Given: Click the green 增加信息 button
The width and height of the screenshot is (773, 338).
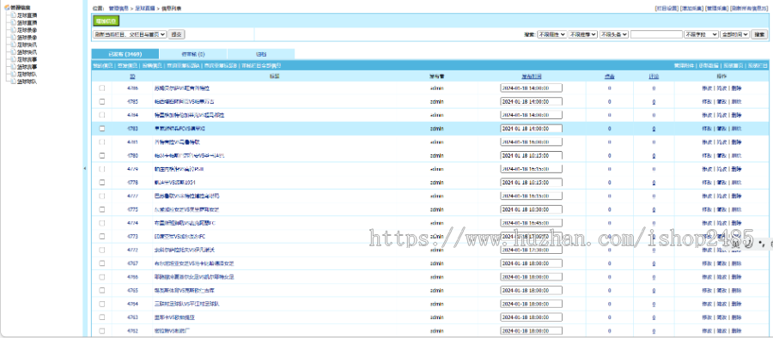Looking at the screenshot, I should click(106, 21).
